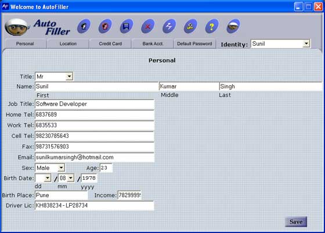Switch to the Location tab
The height and width of the screenshot is (233, 325).
pyautogui.click(x=68, y=43)
